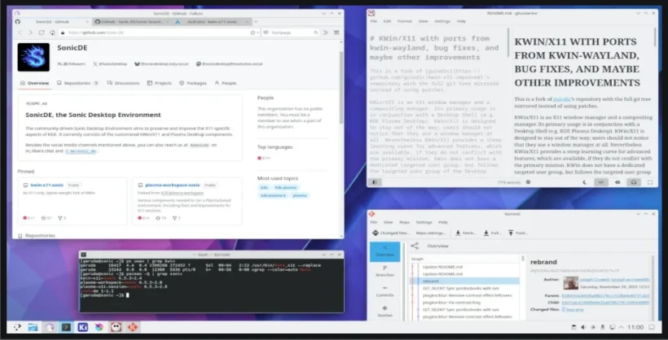This screenshot has height=340, width=668.
Task: Open the kwin-x11-sonic pinned repository link
Action: pos(47,185)
